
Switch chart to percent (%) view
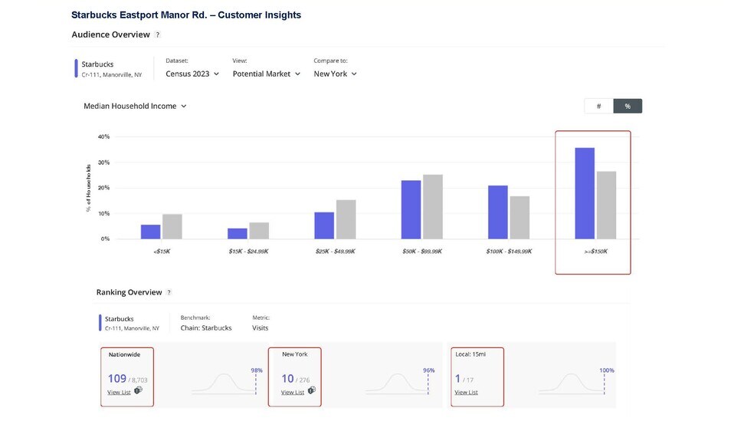tap(628, 106)
